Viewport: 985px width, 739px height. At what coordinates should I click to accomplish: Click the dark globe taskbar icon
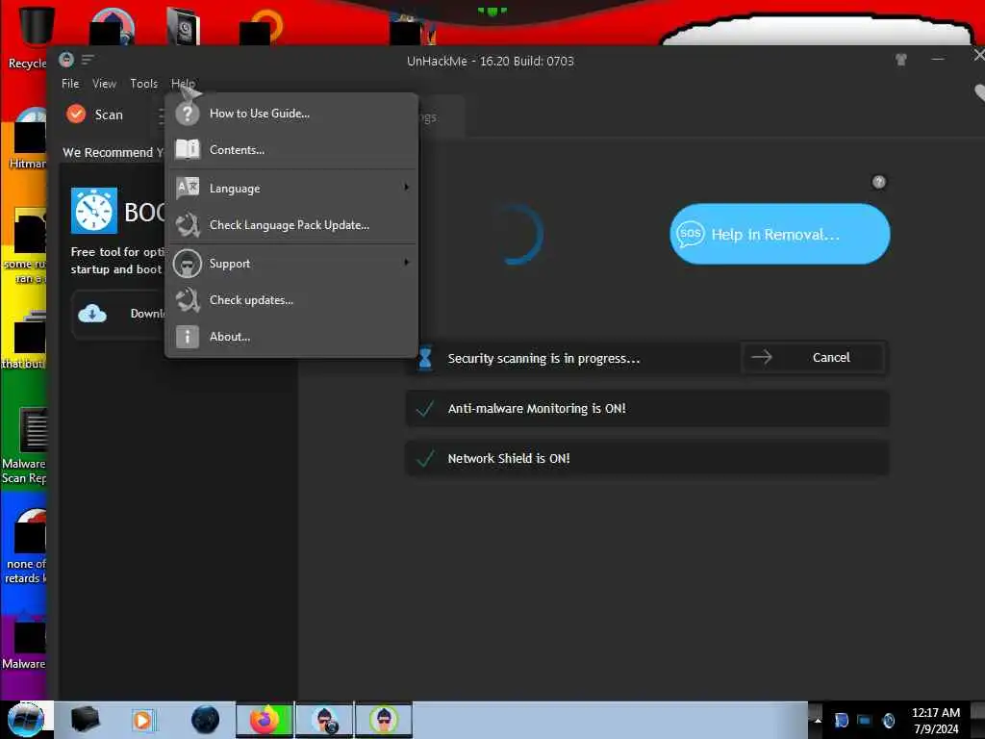click(206, 720)
